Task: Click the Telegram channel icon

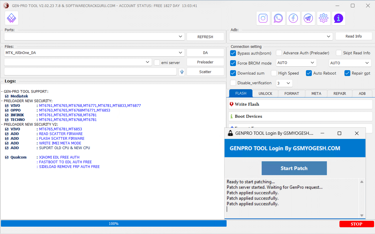Action: pyautogui.click(x=308, y=18)
